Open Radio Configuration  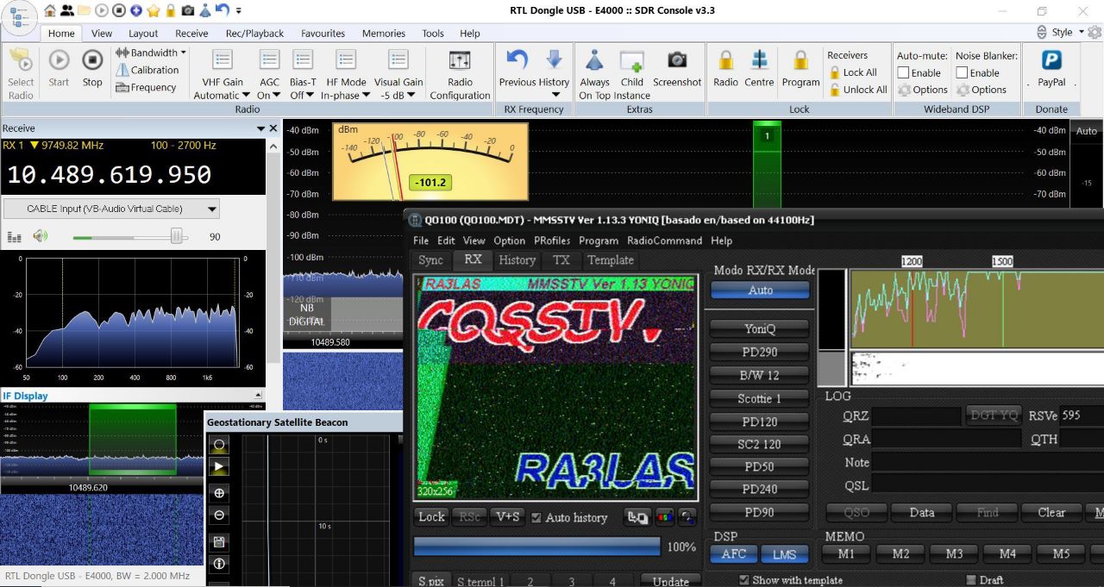(460, 73)
